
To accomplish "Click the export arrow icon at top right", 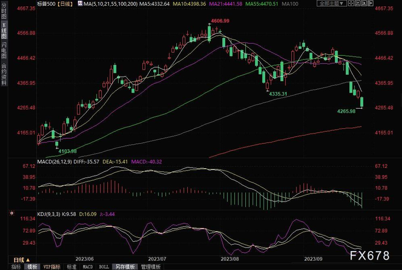I will 370,3.
